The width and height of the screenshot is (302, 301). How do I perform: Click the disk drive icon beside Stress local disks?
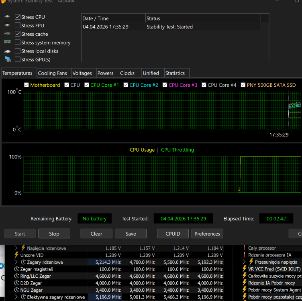7,51
